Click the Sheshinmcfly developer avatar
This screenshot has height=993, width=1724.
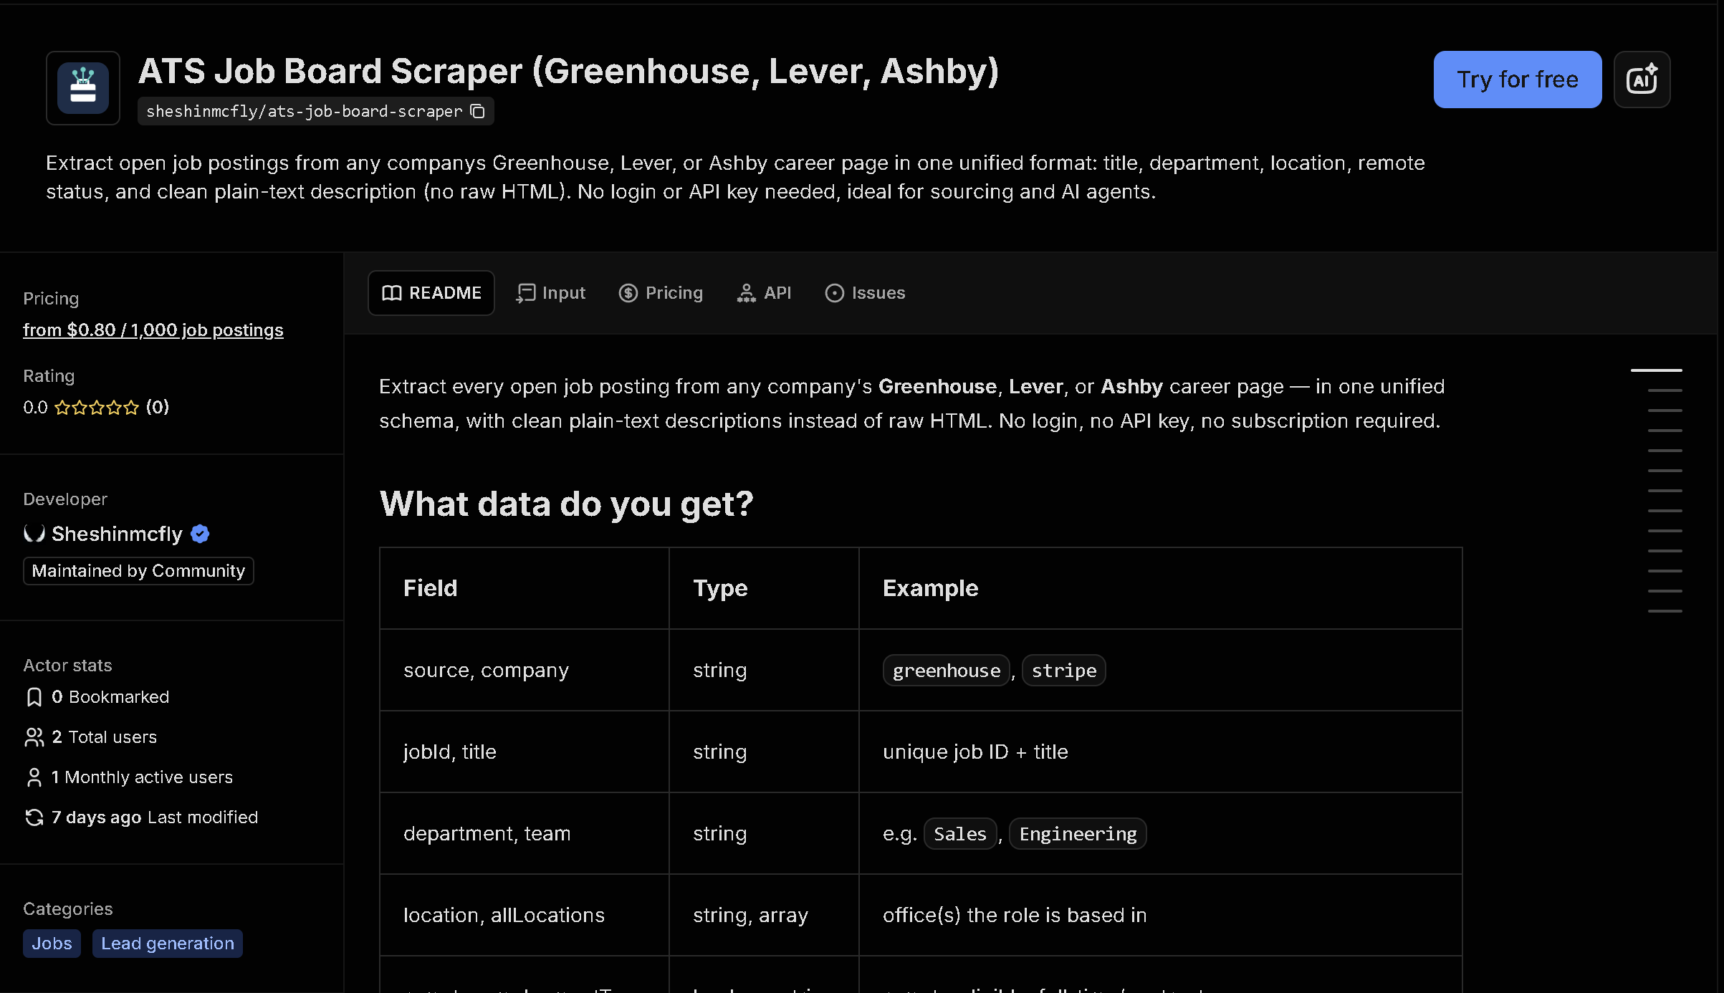point(34,533)
